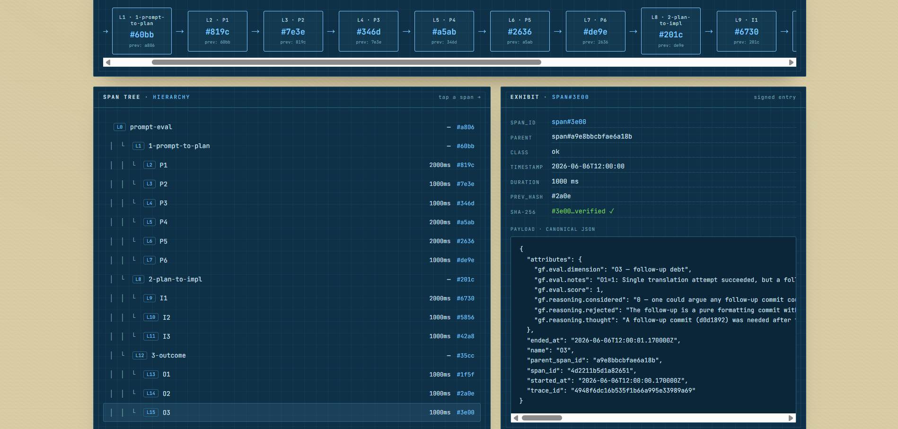Select chain block L1 1-prompt-to-plan #60bb

[142, 31]
